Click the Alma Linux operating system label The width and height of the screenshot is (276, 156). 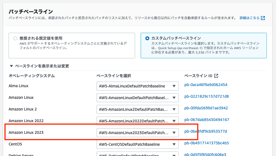pyautogui.click(x=18, y=86)
